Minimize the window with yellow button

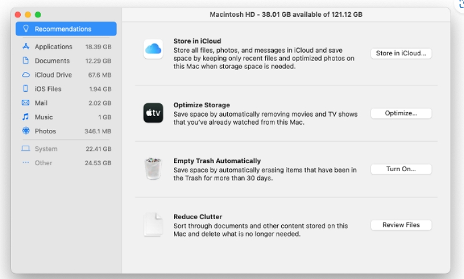click(28, 15)
